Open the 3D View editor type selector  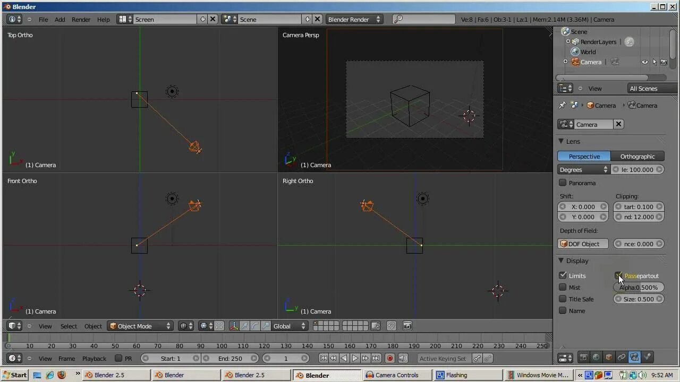coord(15,326)
